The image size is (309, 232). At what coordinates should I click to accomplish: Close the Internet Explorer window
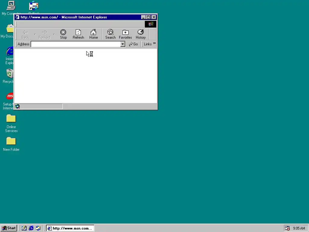pos(154,17)
